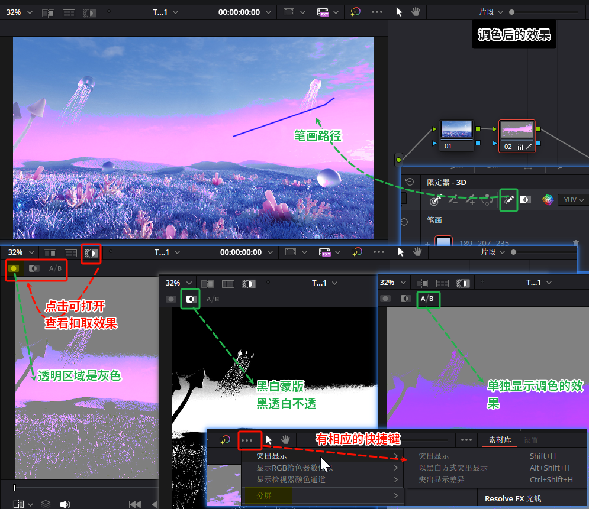589x509 pixels.
Task: Jump to the first frame with the skip-back button
Action: (x=135, y=504)
